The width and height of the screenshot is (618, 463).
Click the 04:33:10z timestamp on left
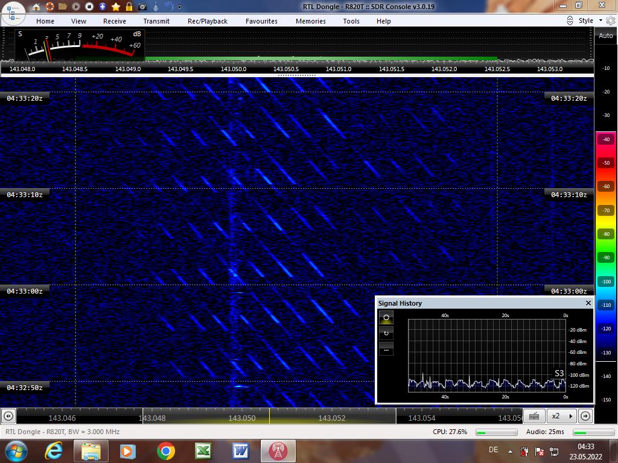pyautogui.click(x=24, y=195)
